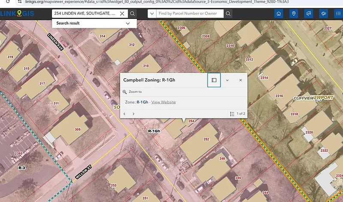Open the draw palette tool
343x202 pixels.
tap(324, 14)
